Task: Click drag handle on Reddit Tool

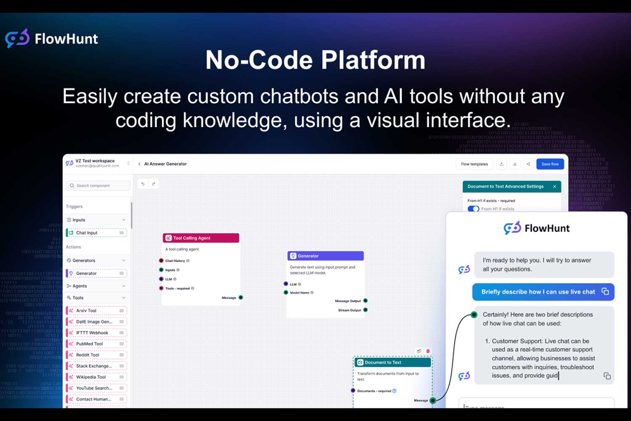Action: (x=122, y=355)
